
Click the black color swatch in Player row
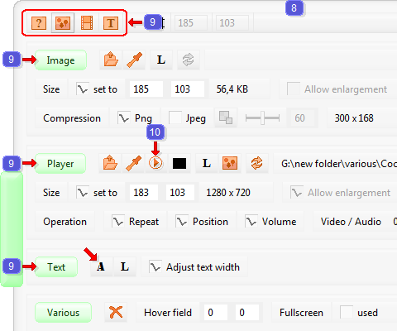click(x=179, y=163)
